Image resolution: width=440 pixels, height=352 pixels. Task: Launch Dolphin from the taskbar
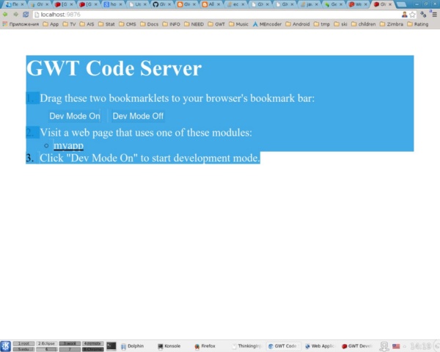coord(131,345)
